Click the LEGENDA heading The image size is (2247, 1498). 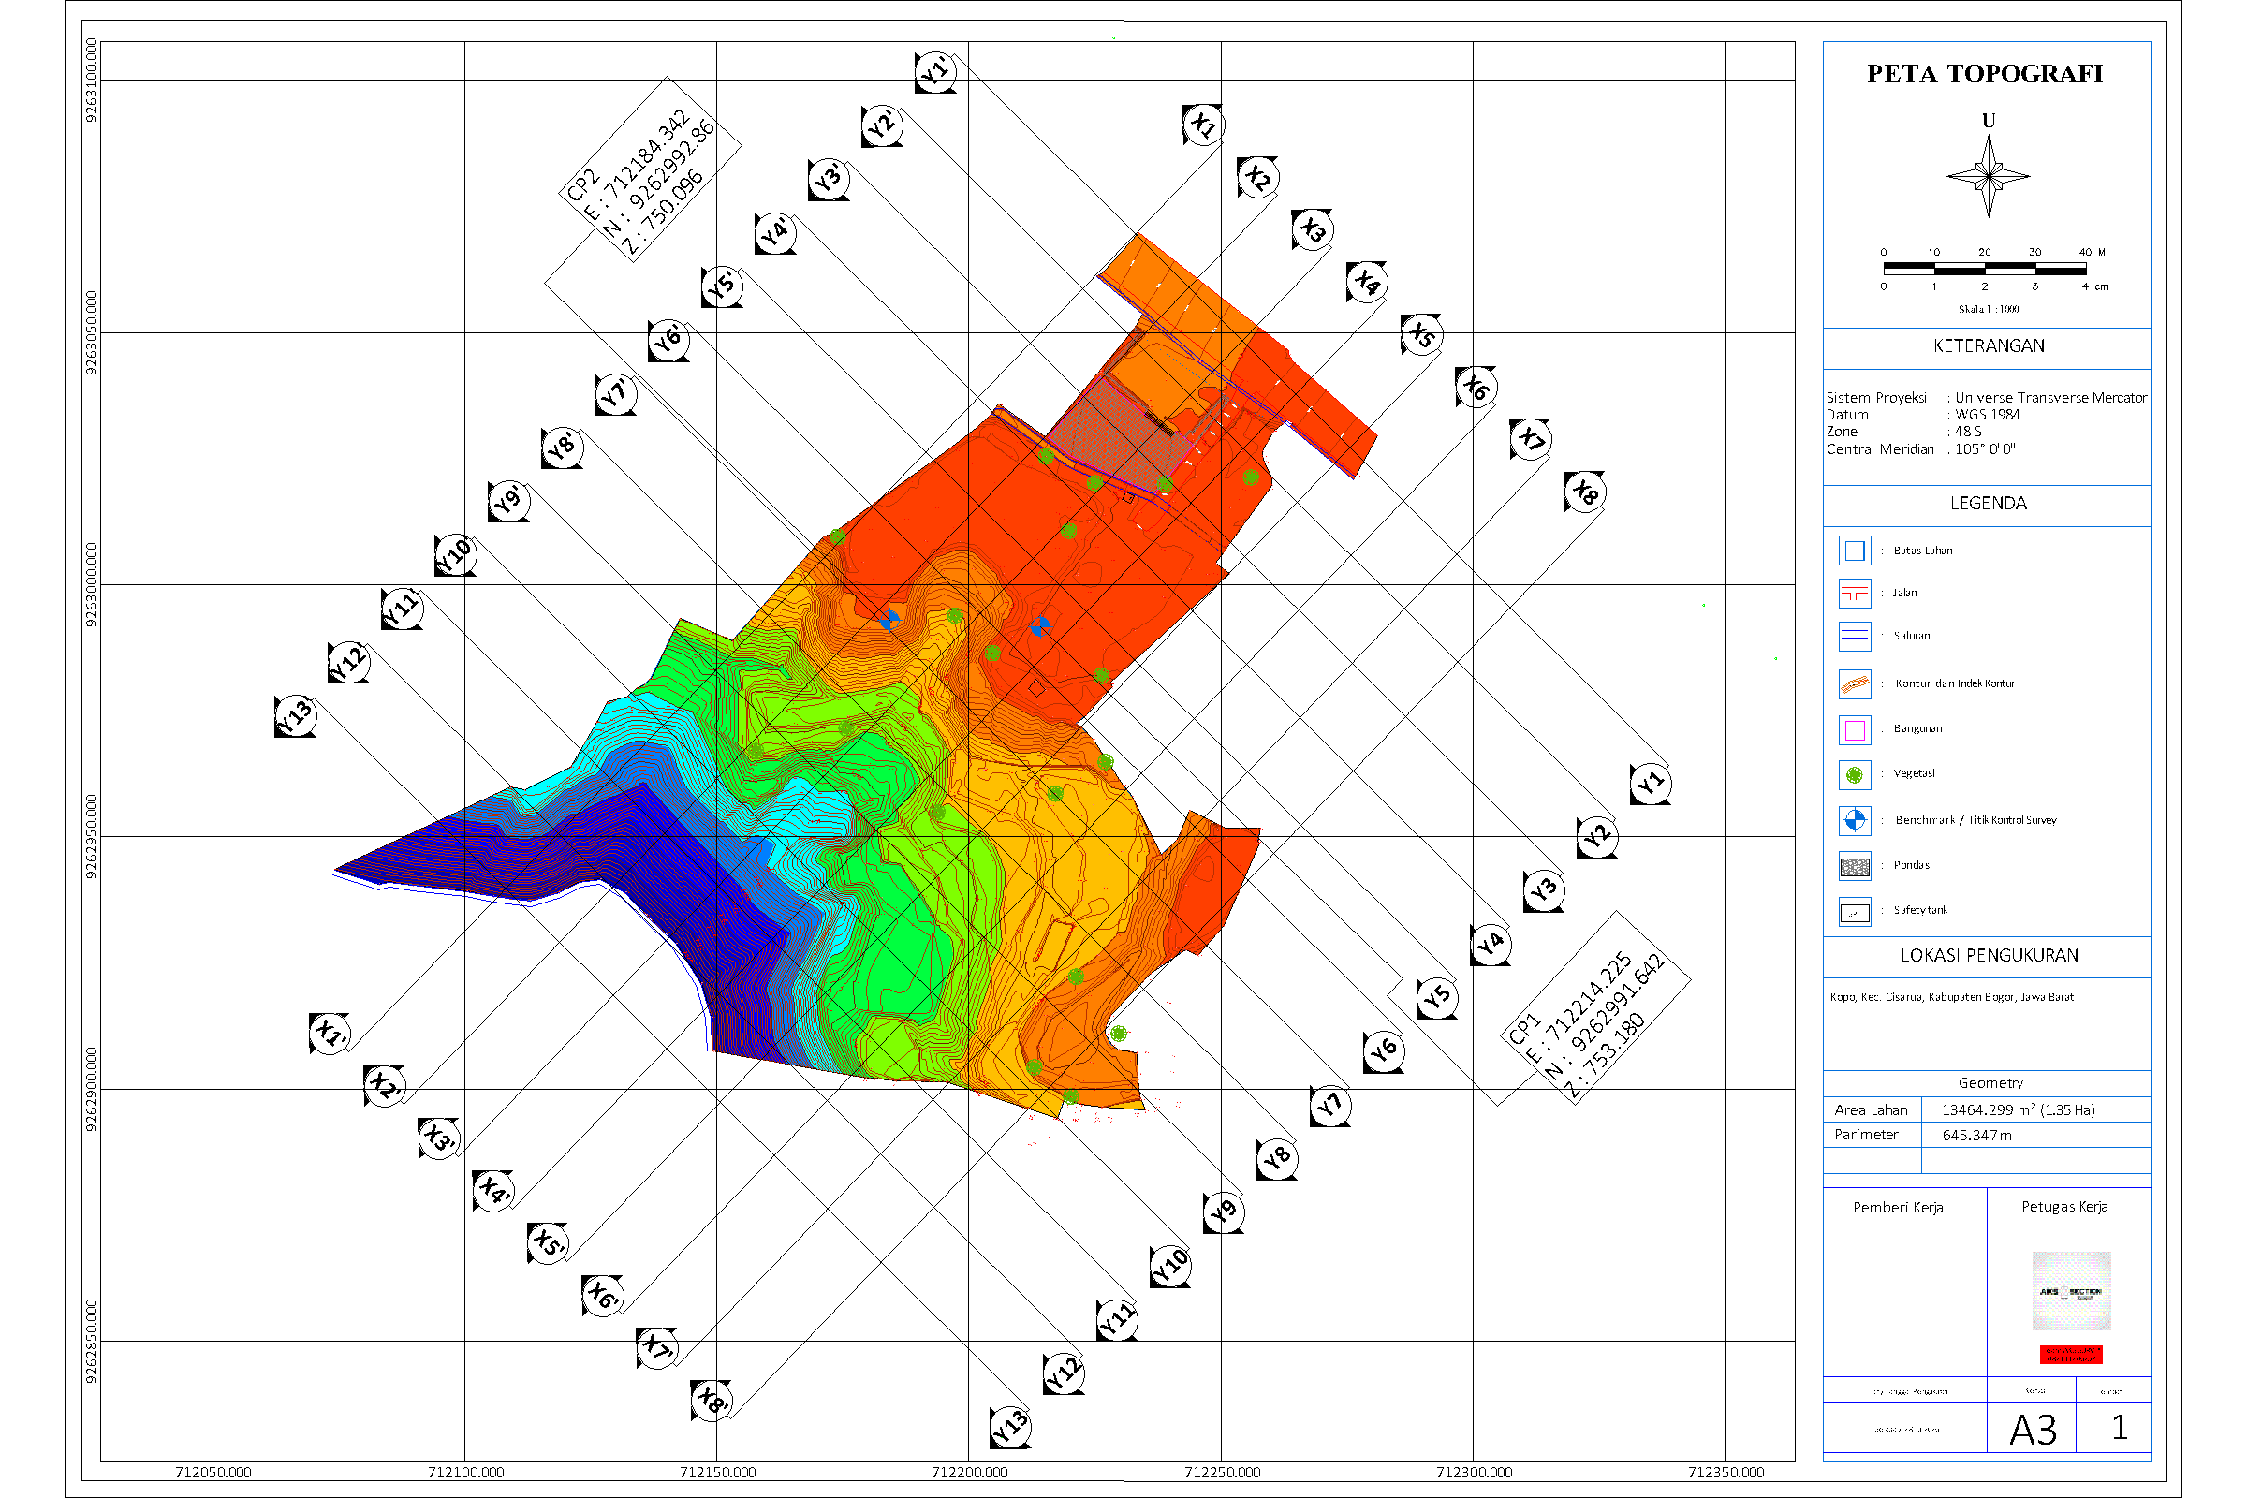coord(1988,504)
